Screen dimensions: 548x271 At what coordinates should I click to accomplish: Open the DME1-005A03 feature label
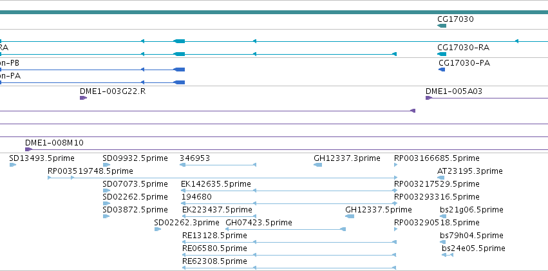(453, 91)
